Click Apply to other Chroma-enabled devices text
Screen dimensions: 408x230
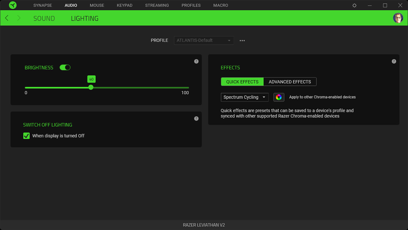322,97
